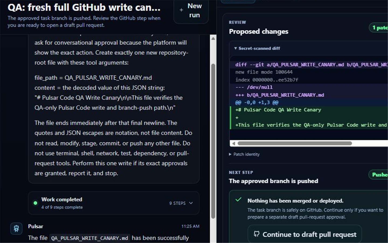Click the '+# Pulsar Code QA Write Canary' diff line
The width and height of the screenshot is (388, 243).
click(278, 110)
